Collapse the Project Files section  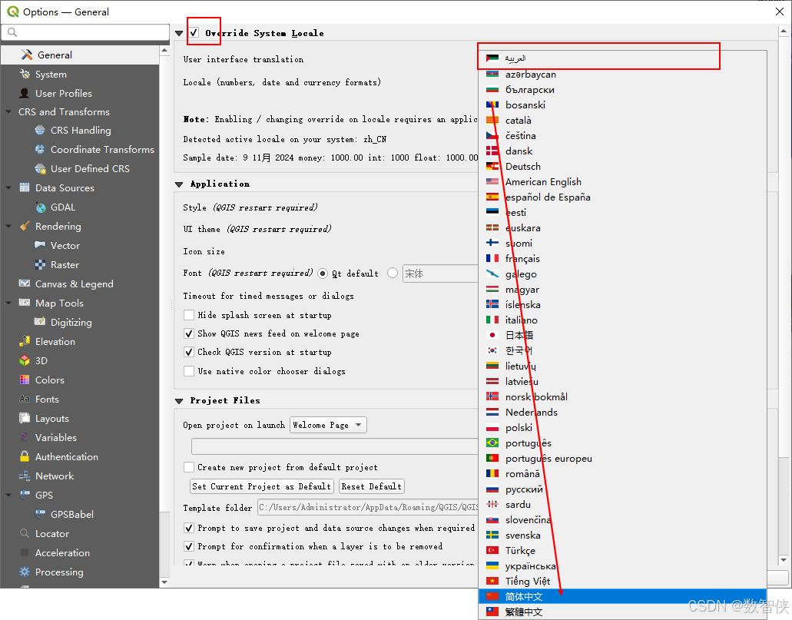pyautogui.click(x=179, y=401)
